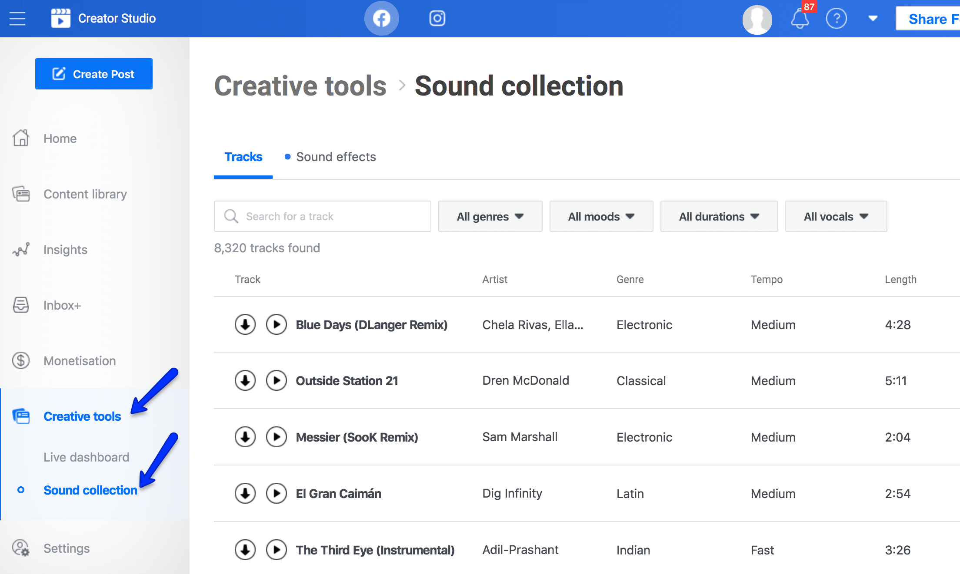Expand the All vocals dropdown
This screenshot has width=960, height=574.
coord(836,216)
